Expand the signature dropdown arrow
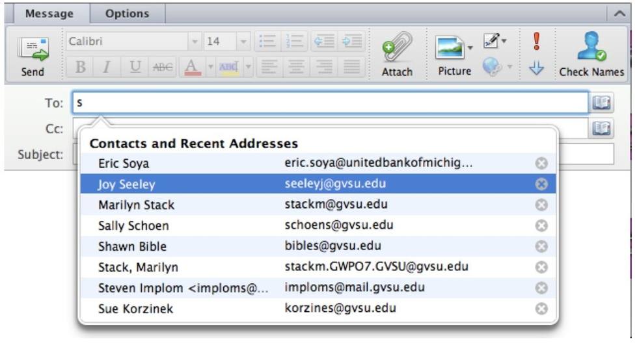This screenshot has height=345, width=637. [x=504, y=42]
